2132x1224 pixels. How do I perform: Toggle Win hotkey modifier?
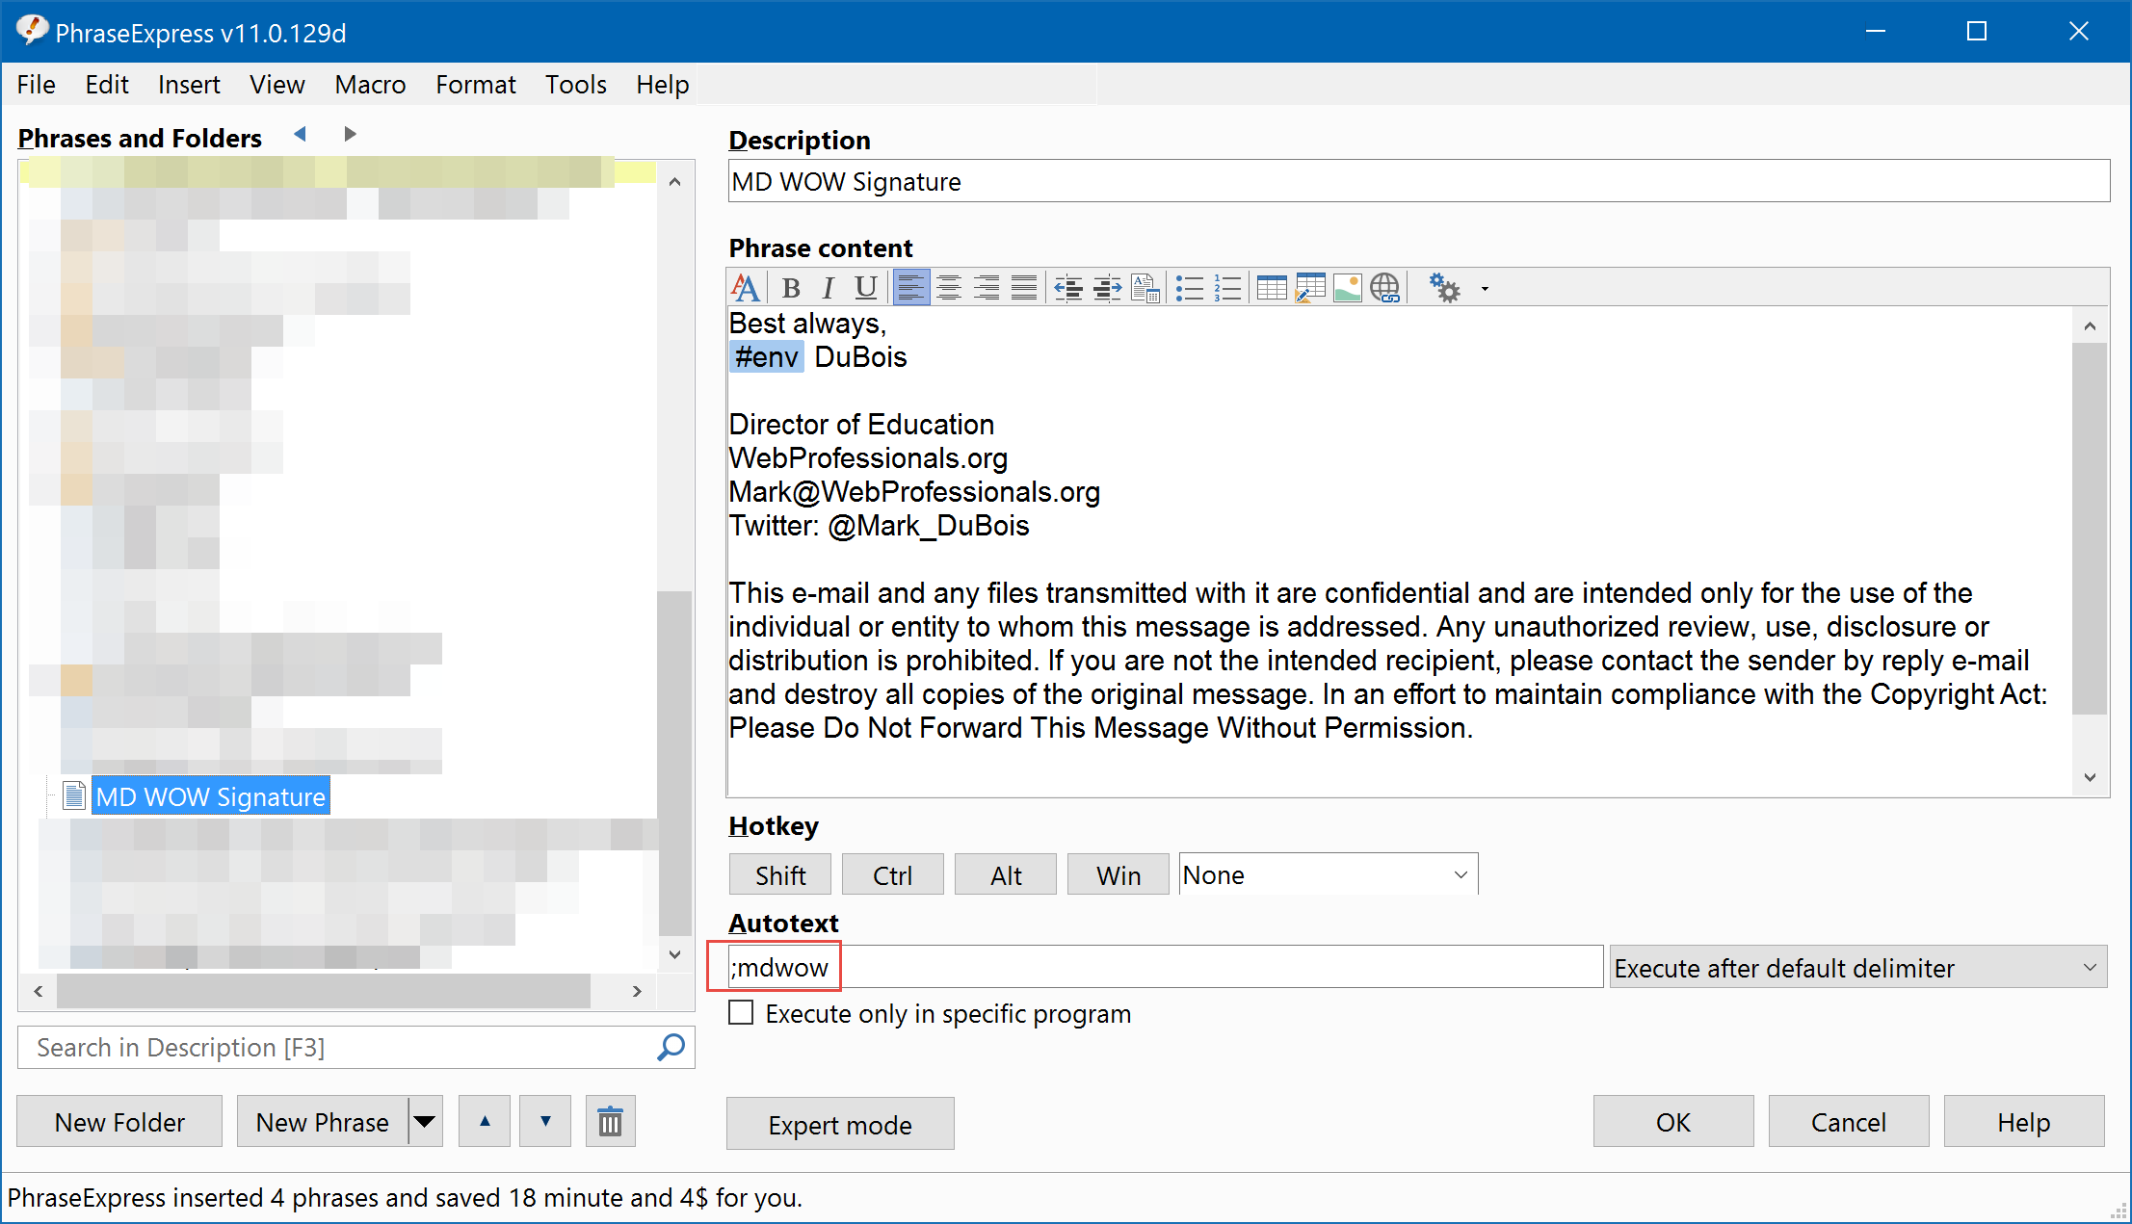(x=1119, y=874)
